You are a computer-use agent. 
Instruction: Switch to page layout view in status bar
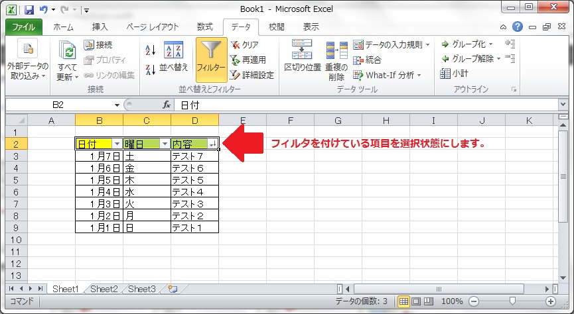pyautogui.click(x=416, y=301)
